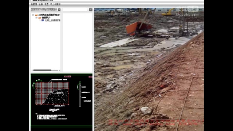Click the horizontal scrollbar thumb in the tree panel

tap(42, 70)
